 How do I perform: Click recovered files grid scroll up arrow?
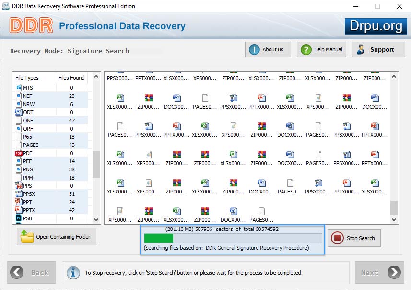(x=394, y=77)
